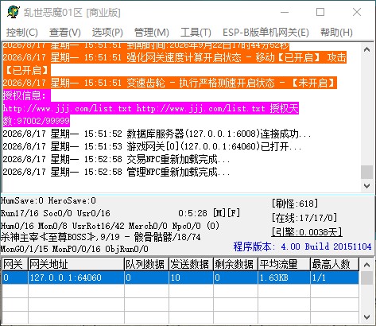This screenshot has width=376, height=326.
Task: Click the 队列数据 column header
Action: 146,264
